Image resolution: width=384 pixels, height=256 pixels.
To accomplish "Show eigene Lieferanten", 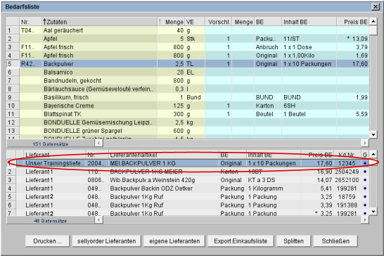I will (174, 241).
